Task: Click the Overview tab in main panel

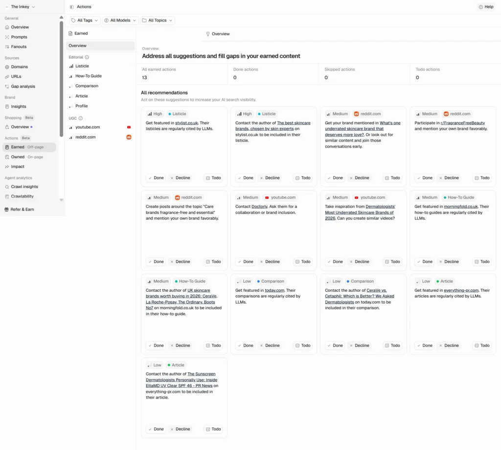Action: (218, 34)
